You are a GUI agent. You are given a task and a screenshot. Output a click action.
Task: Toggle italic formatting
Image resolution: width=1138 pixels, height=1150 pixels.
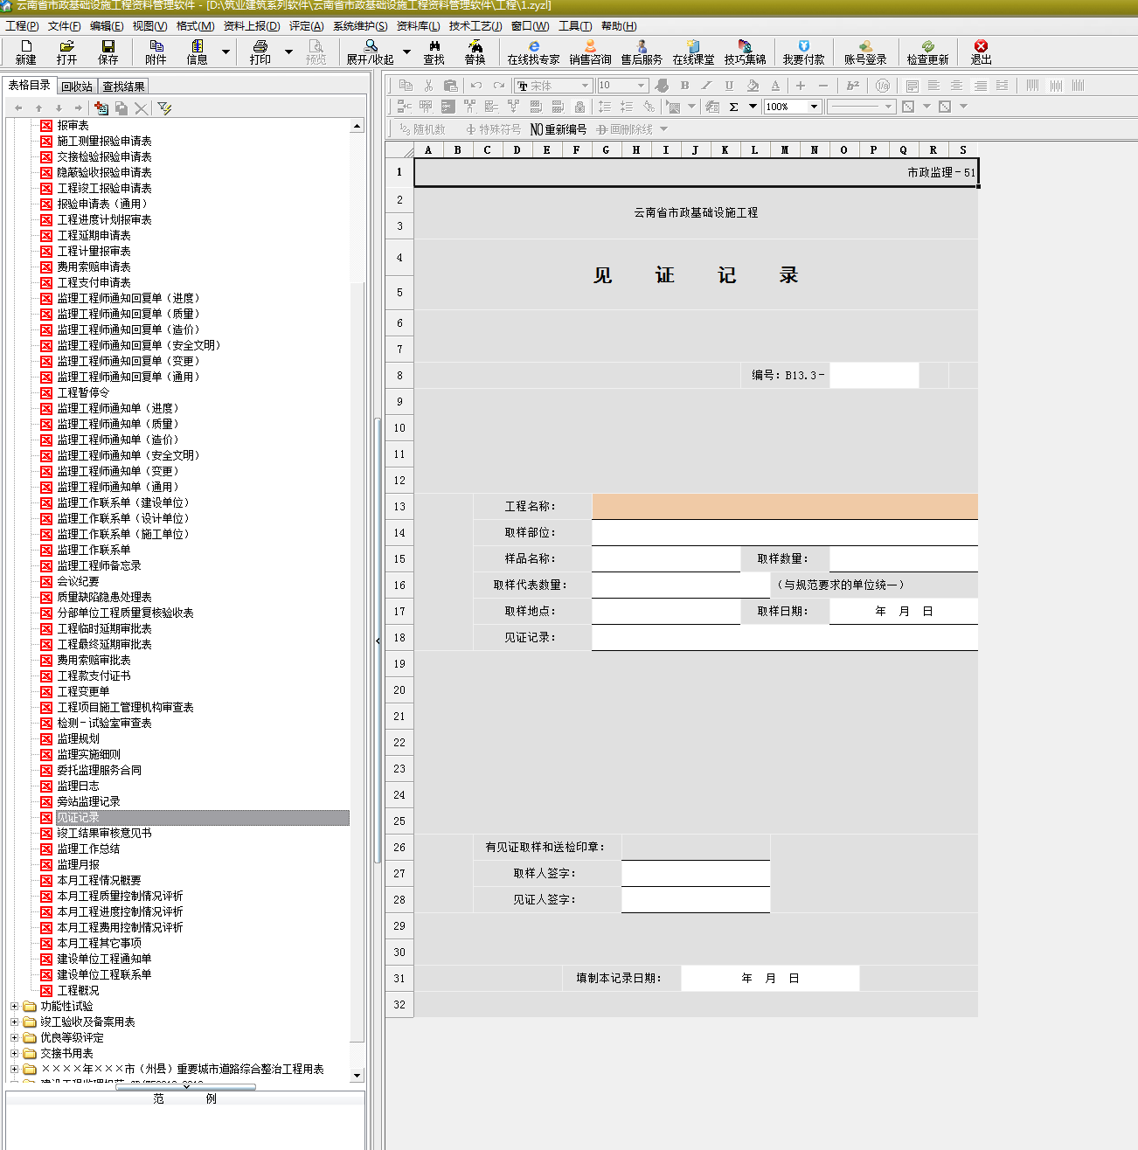pos(706,85)
